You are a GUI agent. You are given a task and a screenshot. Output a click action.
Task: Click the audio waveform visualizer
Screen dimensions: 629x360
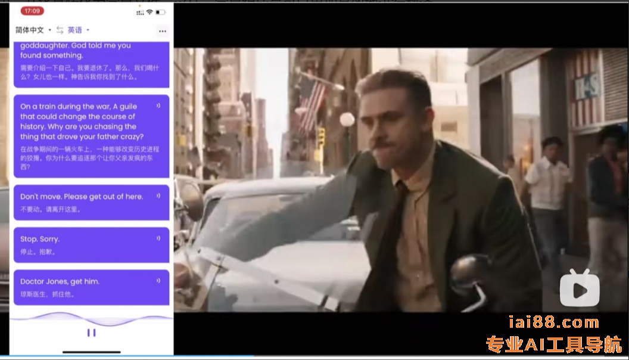pos(92,319)
